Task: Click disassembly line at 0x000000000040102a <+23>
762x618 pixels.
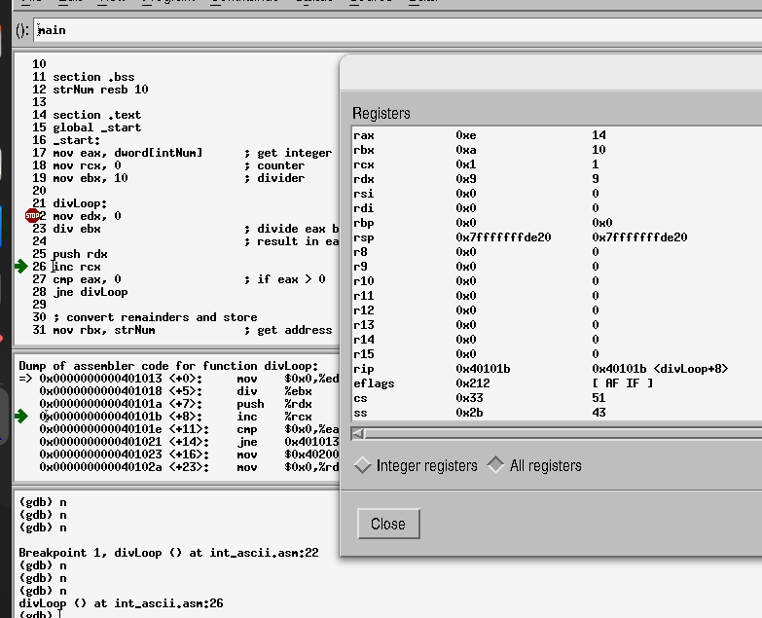Action: click(189, 466)
